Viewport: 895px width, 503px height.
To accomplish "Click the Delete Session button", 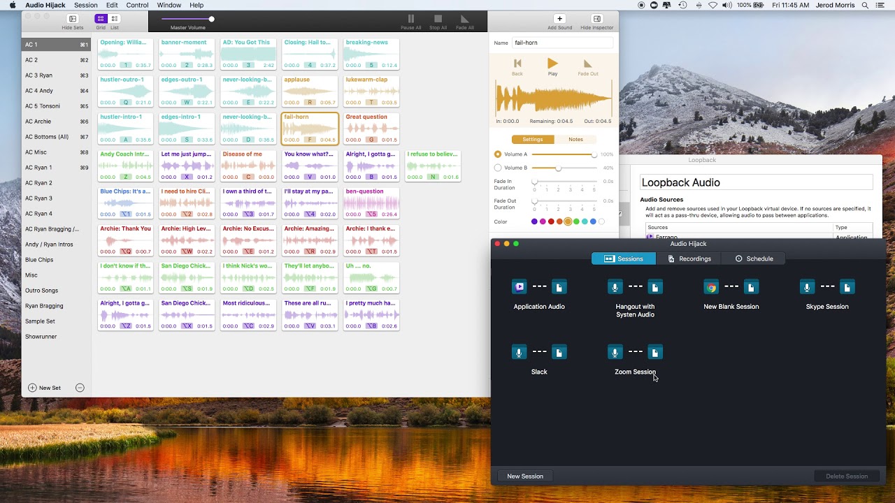I will pyautogui.click(x=847, y=476).
